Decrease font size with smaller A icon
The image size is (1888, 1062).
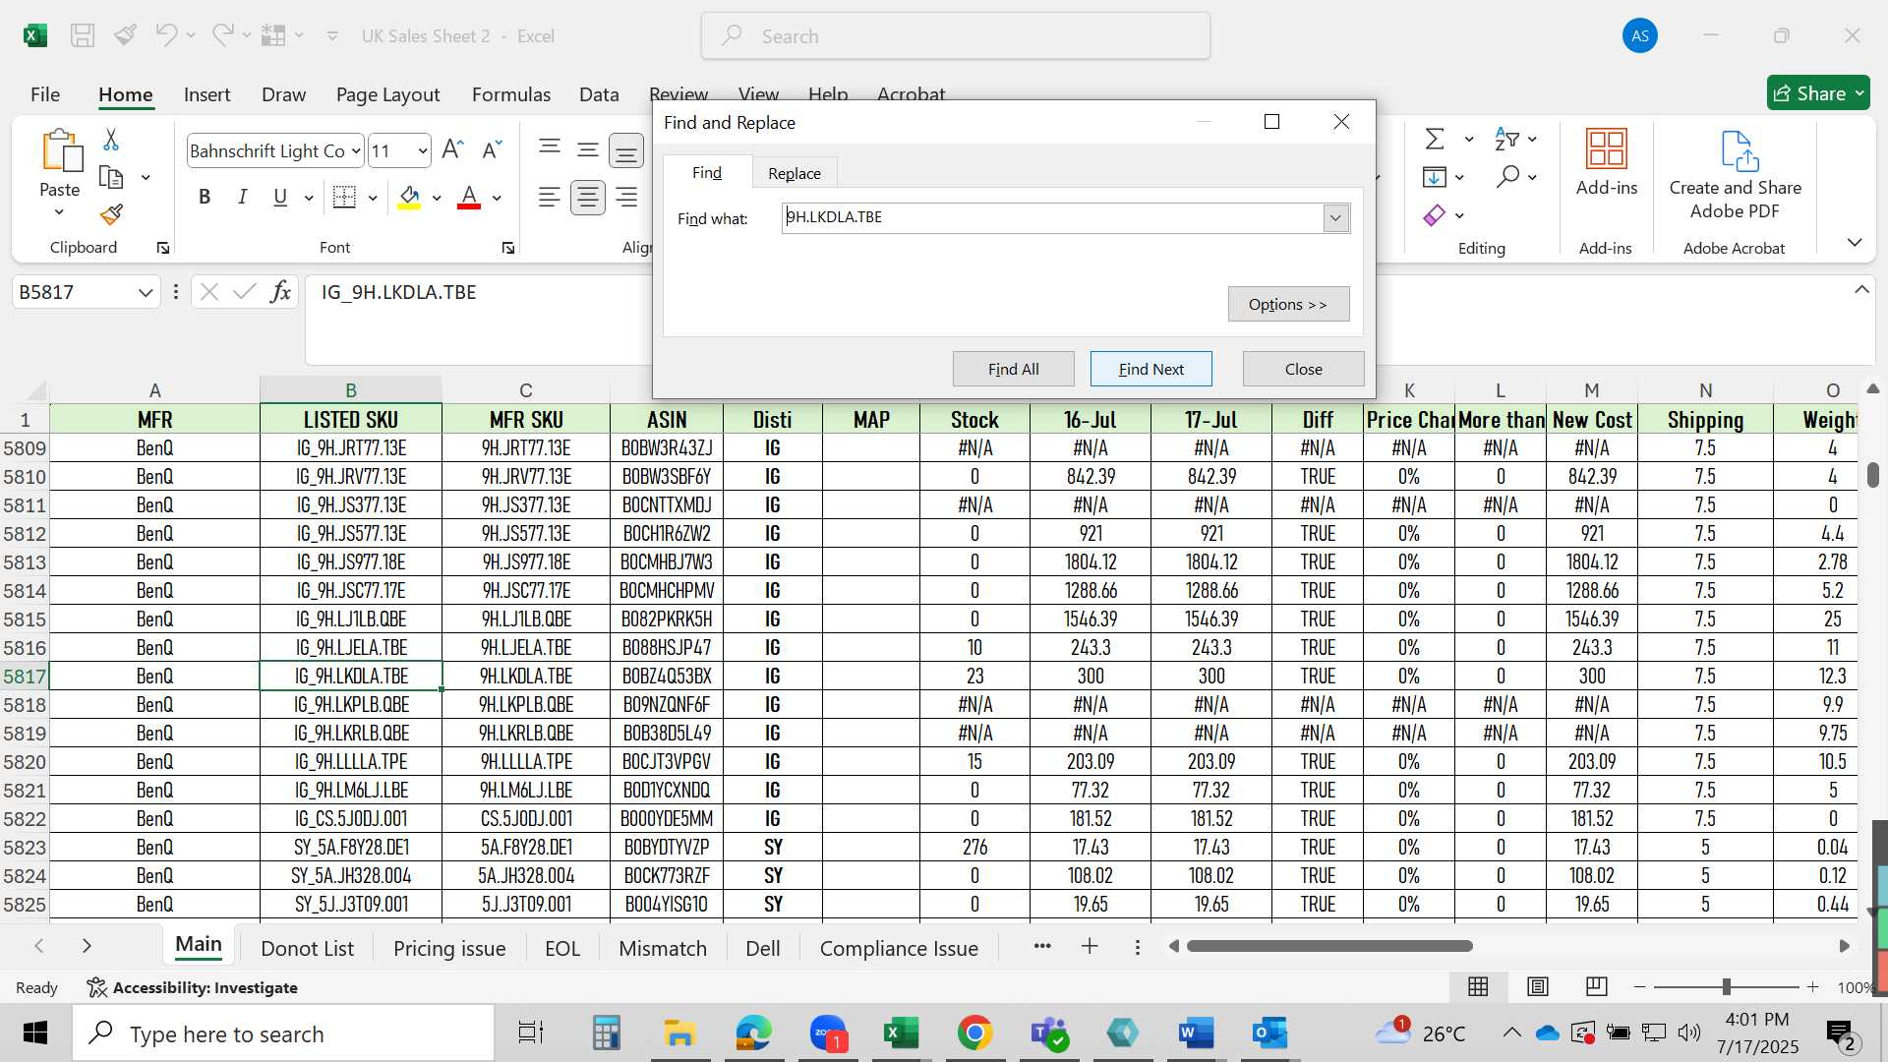(x=492, y=149)
